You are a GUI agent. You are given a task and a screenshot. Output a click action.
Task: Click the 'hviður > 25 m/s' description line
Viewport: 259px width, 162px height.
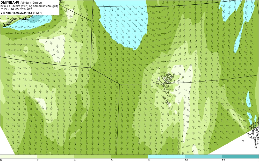click(x=29, y=6)
